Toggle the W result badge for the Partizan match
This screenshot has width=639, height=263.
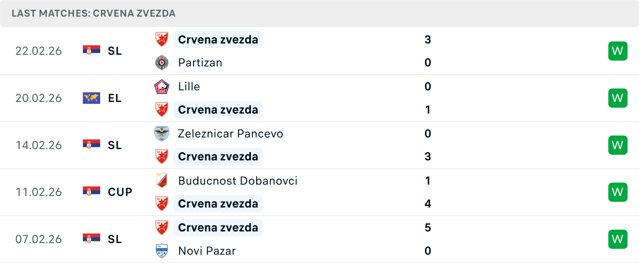(618, 51)
